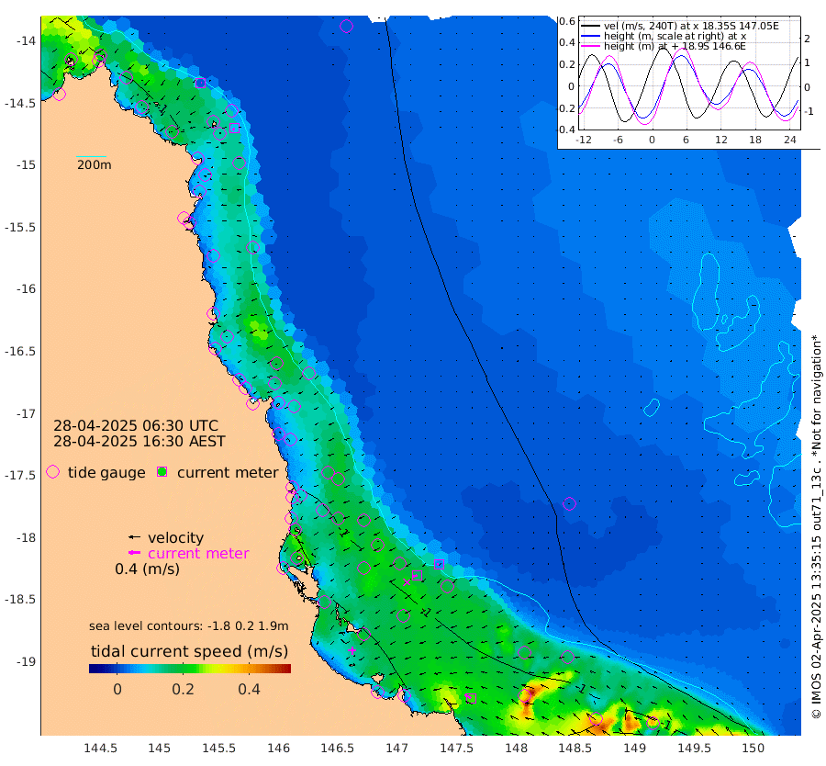Click the dark blue end of the speed colorbar
Screen dimensions: 826x766
[x=95, y=669]
